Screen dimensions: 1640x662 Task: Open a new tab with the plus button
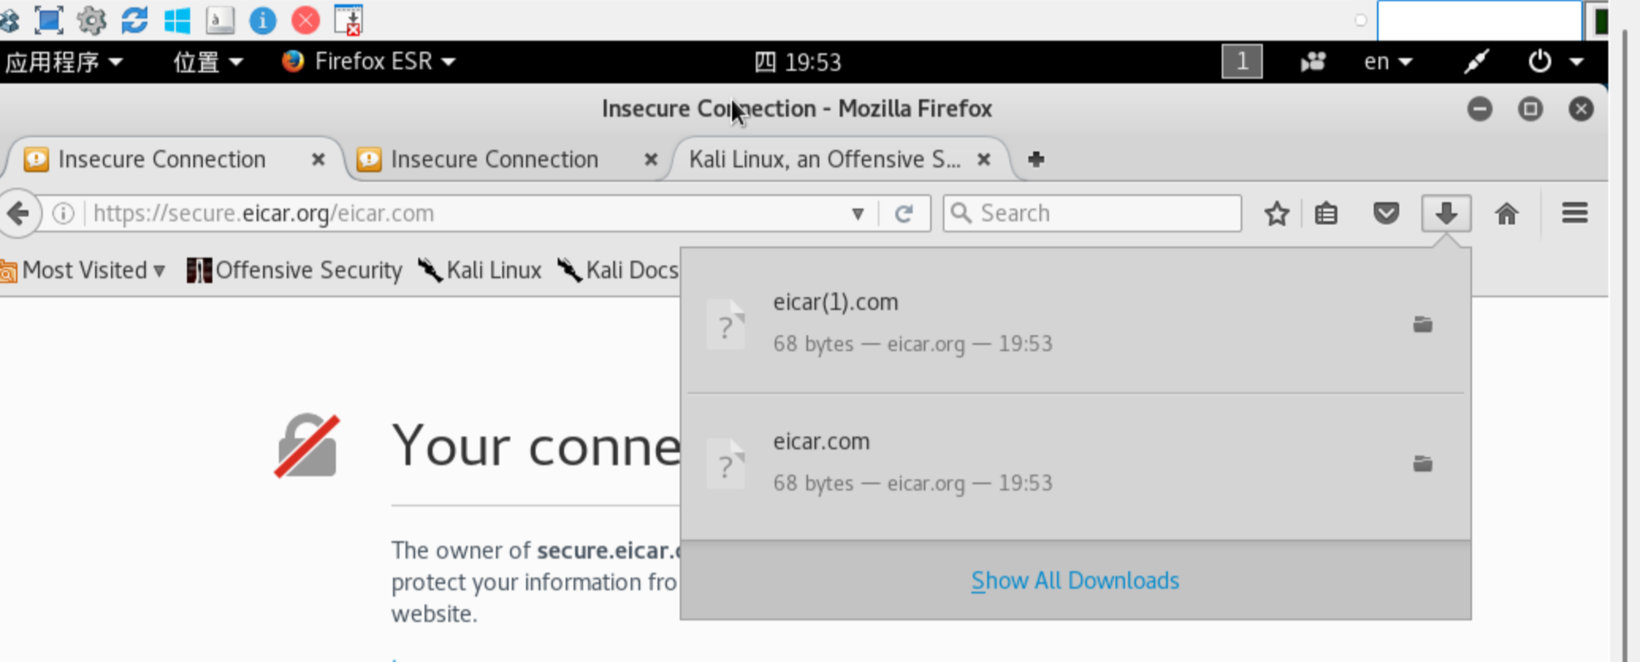point(1035,159)
